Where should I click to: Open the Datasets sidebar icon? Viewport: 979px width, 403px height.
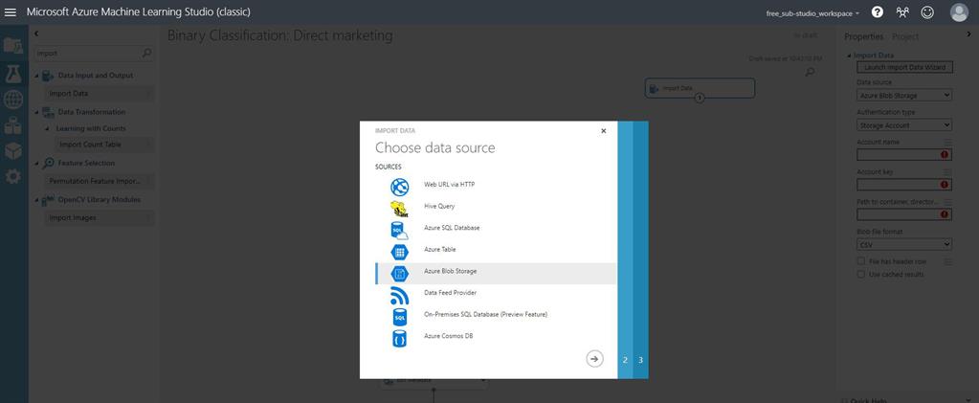click(x=13, y=125)
